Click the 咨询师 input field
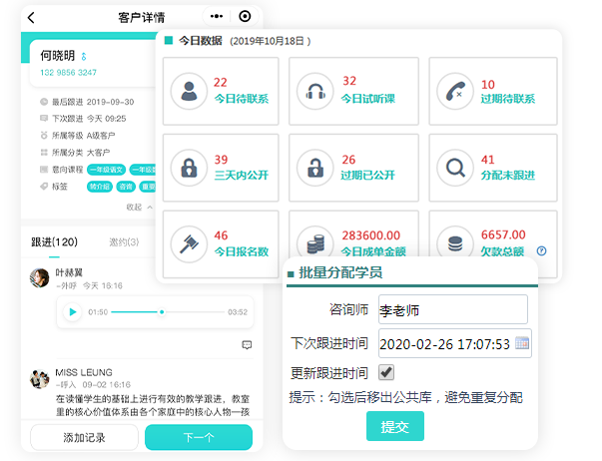Image resolution: width=602 pixels, height=461 pixels. (x=452, y=309)
